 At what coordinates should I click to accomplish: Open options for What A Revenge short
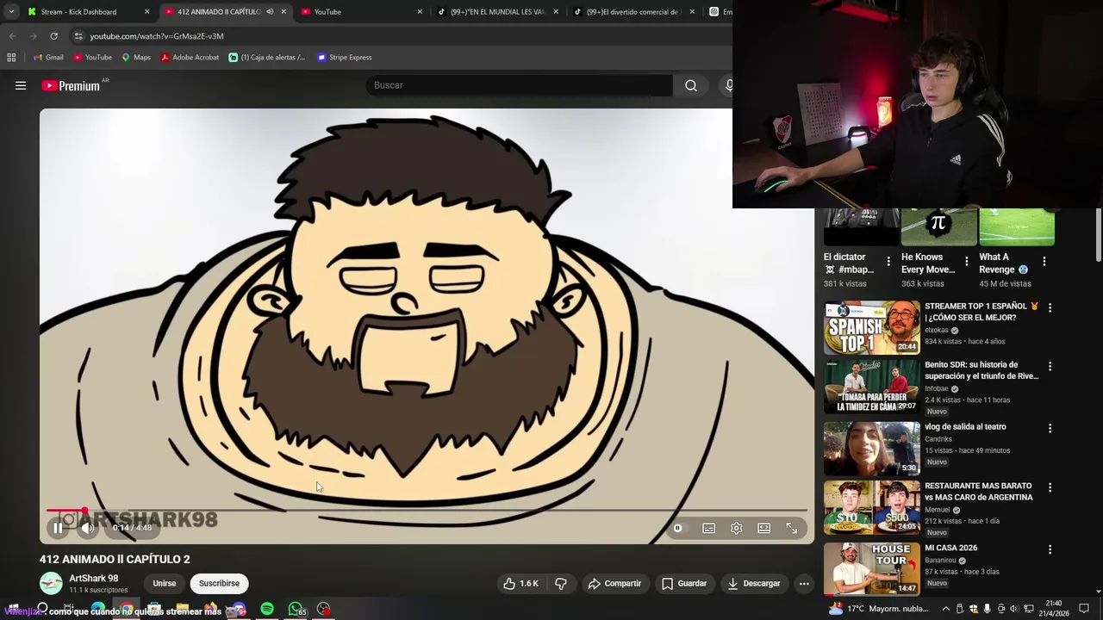pos(1044,261)
